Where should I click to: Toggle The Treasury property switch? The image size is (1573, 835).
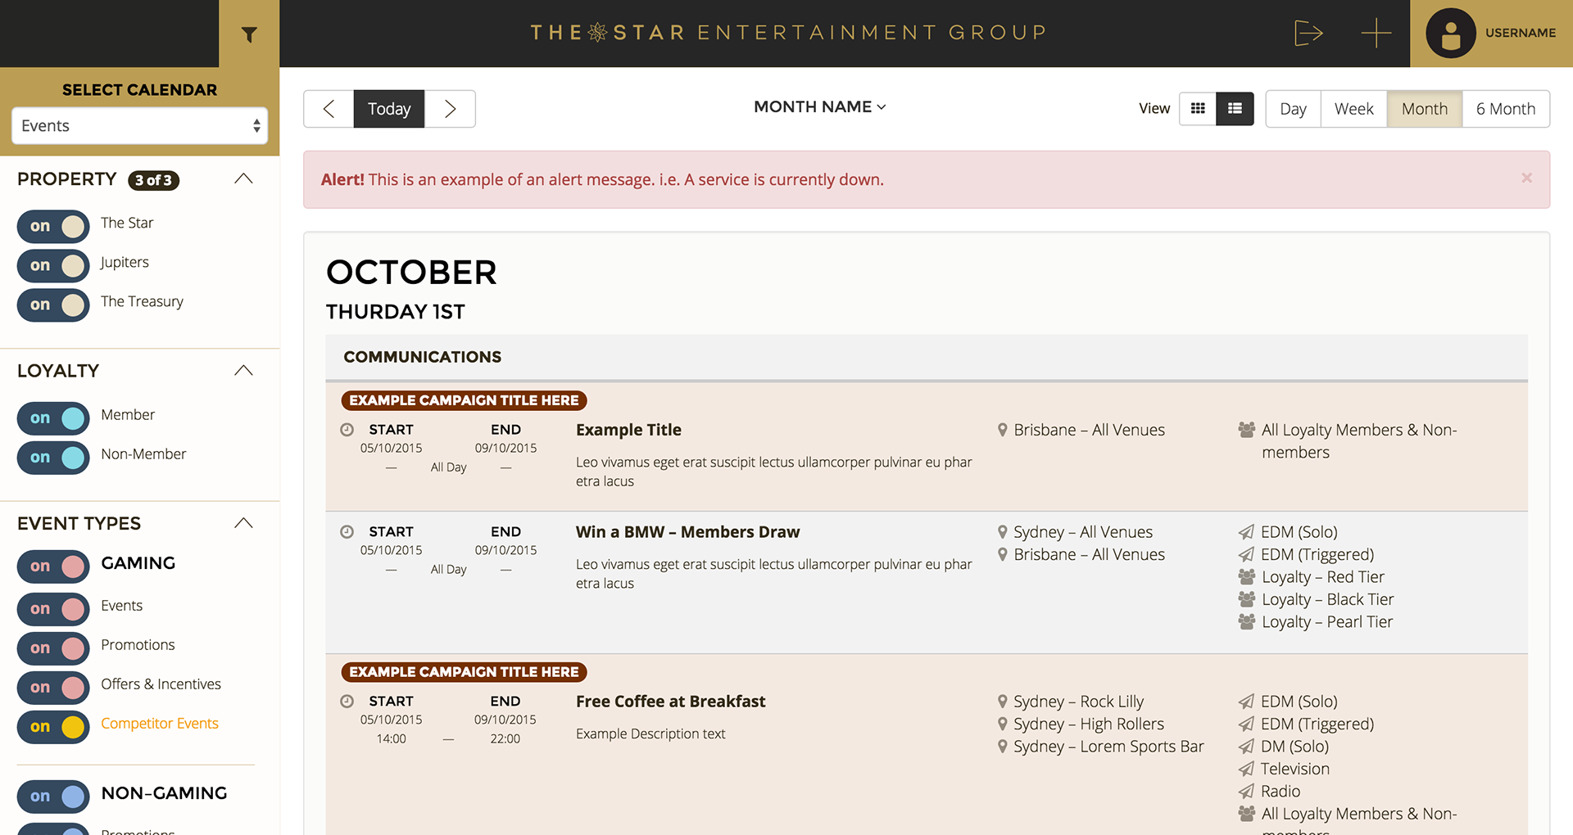[53, 305]
